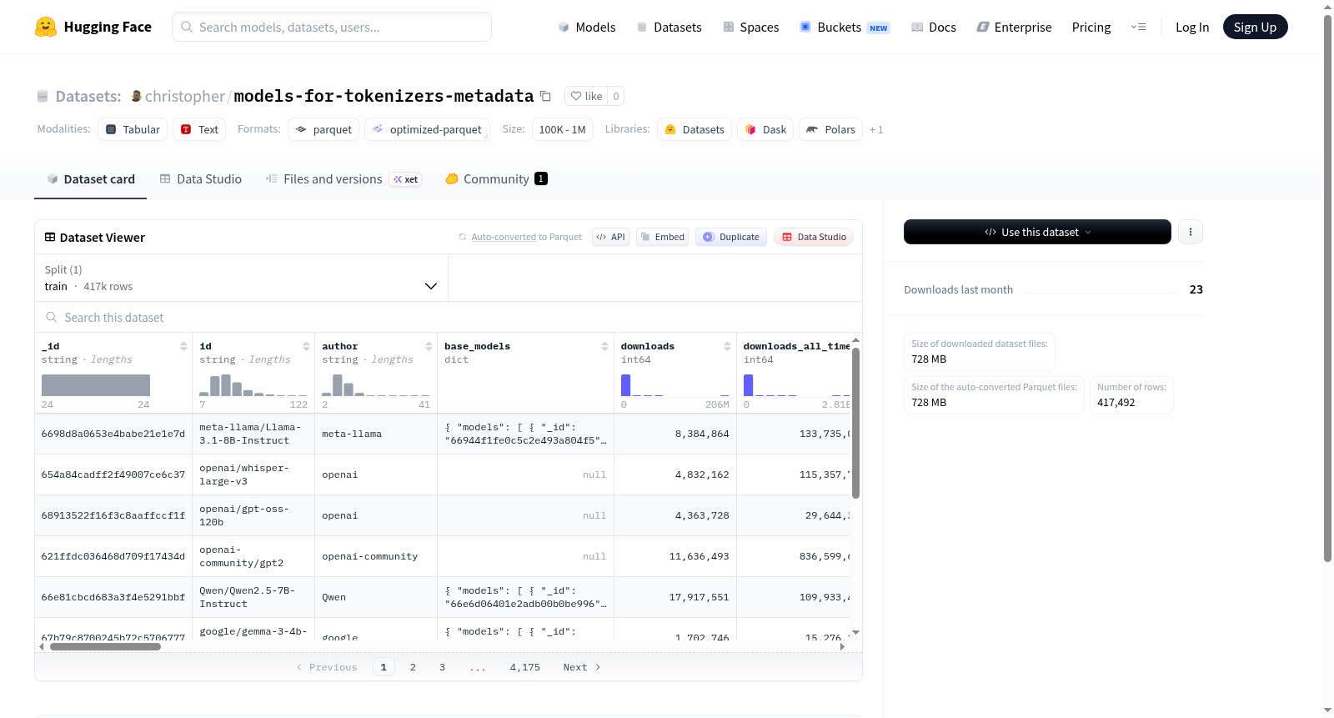This screenshot has height=718, width=1334.
Task: Switch to the Data Studio tab
Action: coord(201,178)
